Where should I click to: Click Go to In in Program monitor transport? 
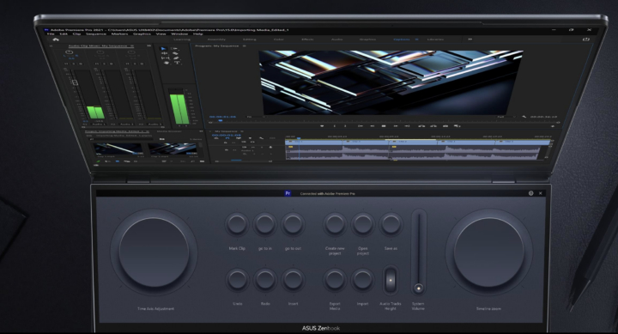coord(360,126)
